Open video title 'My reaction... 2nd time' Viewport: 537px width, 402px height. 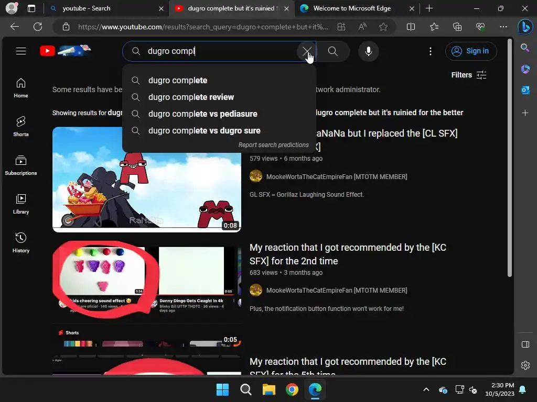tap(348, 254)
